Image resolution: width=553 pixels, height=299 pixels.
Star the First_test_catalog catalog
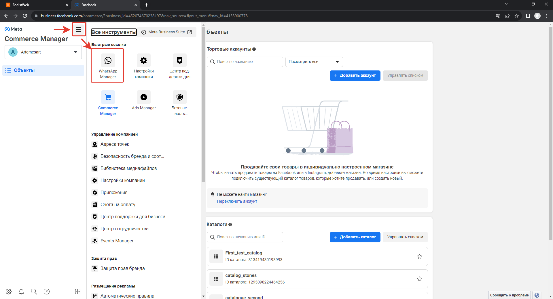pos(420,256)
